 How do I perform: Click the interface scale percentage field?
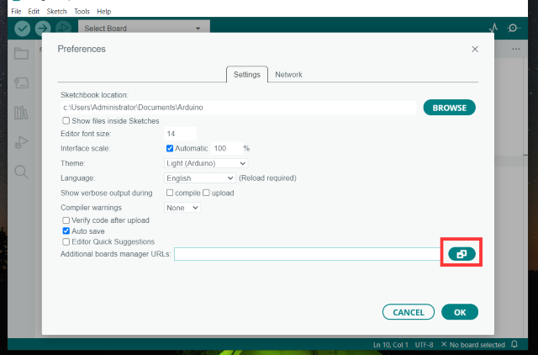[x=227, y=148]
